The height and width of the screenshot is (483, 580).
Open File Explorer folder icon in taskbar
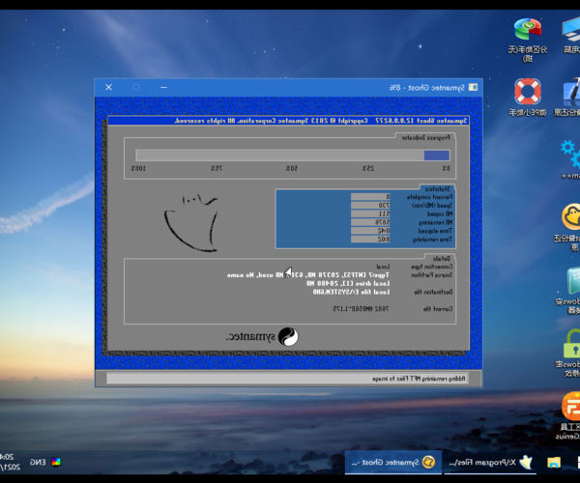(x=555, y=464)
